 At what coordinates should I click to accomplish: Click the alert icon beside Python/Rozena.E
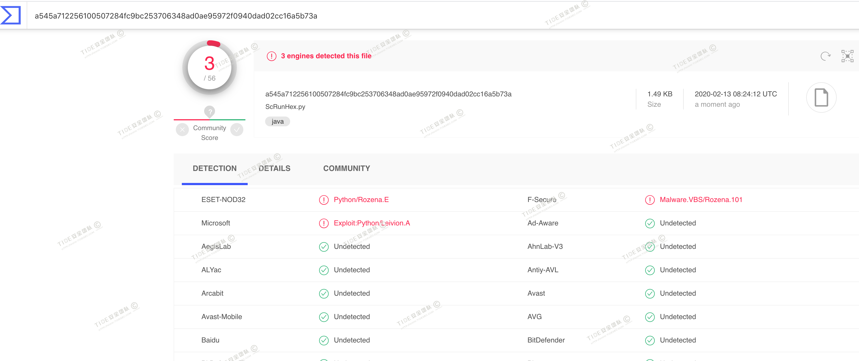(x=323, y=200)
